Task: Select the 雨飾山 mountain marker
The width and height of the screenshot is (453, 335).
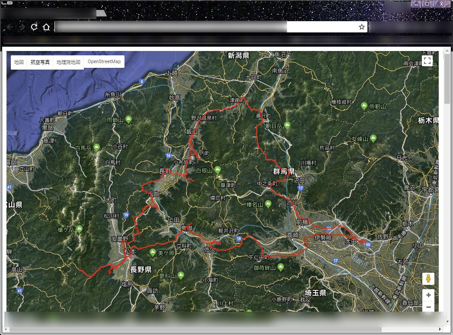Action: click(128, 119)
